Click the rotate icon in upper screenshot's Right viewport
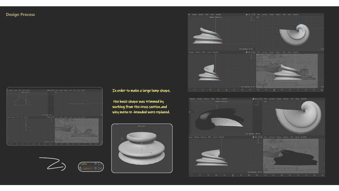This screenshot has width=339, height=191. point(252,52)
